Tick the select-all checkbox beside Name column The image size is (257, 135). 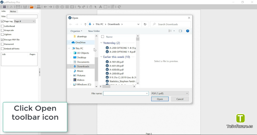click(102, 37)
